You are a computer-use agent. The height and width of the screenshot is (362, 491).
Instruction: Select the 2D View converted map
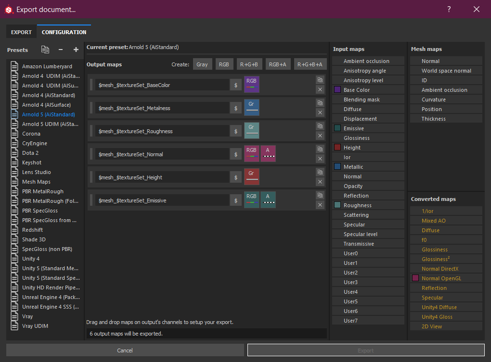(x=446, y=326)
